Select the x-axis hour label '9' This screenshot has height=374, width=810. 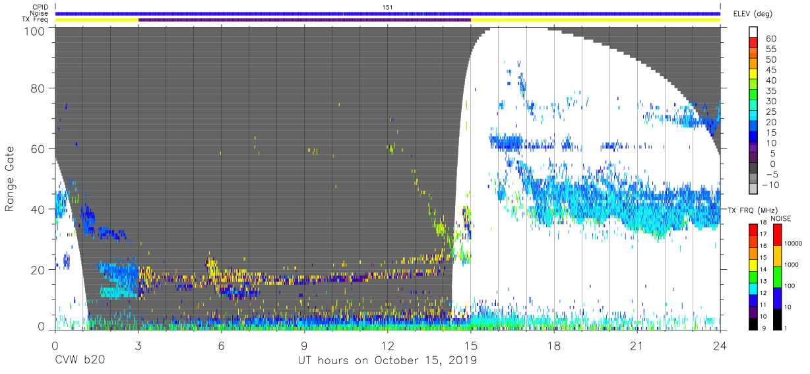pos(305,346)
